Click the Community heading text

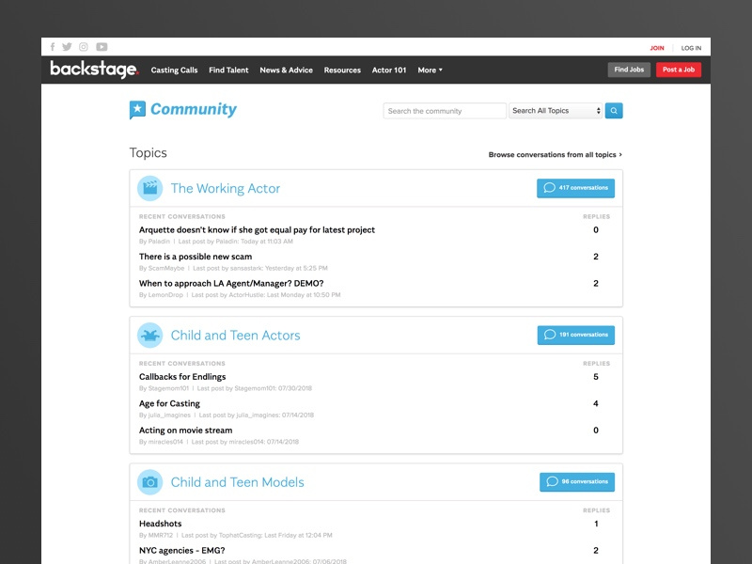pyautogui.click(x=194, y=109)
